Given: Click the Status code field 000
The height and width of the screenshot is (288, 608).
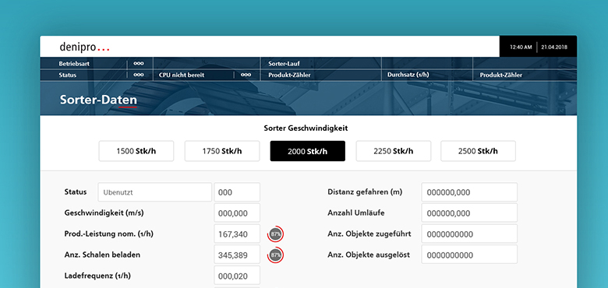Looking at the screenshot, I should [x=237, y=192].
